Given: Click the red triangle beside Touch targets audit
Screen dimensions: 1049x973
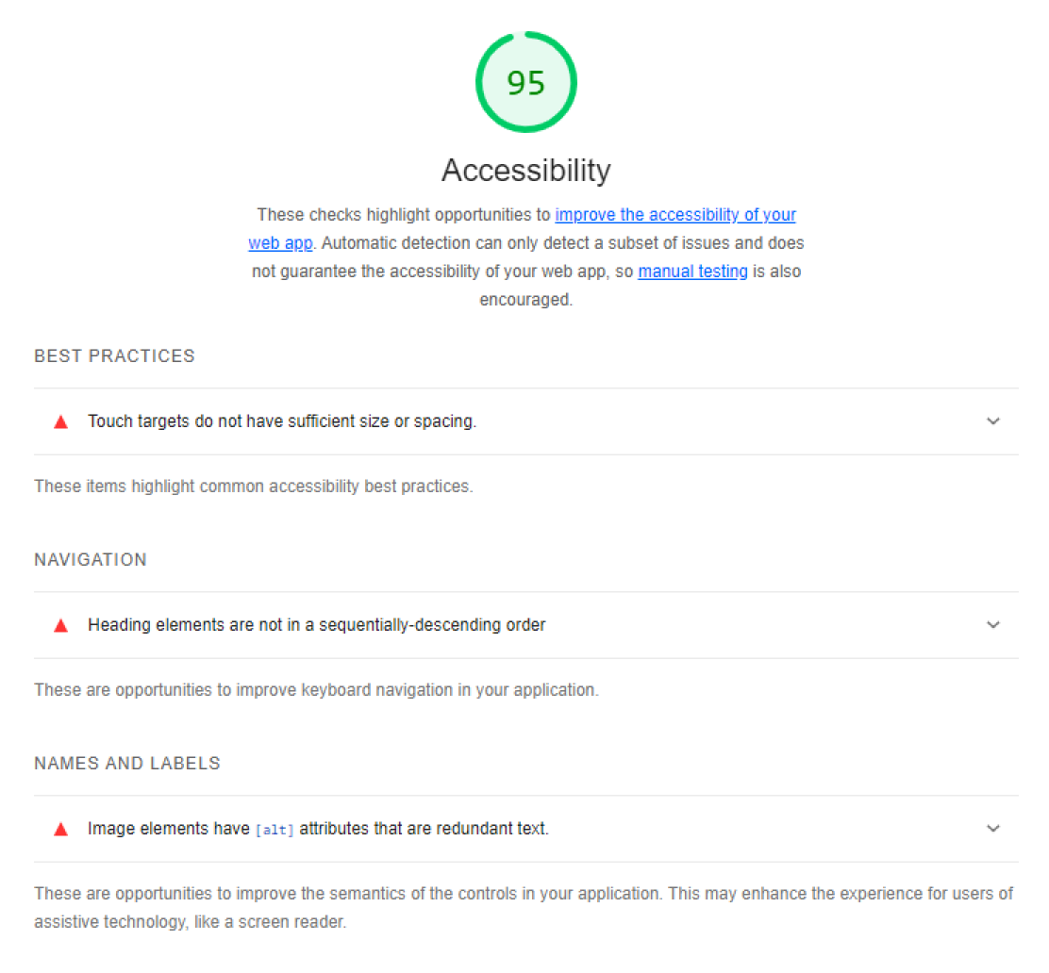Looking at the screenshot, I should click(61, 422).
